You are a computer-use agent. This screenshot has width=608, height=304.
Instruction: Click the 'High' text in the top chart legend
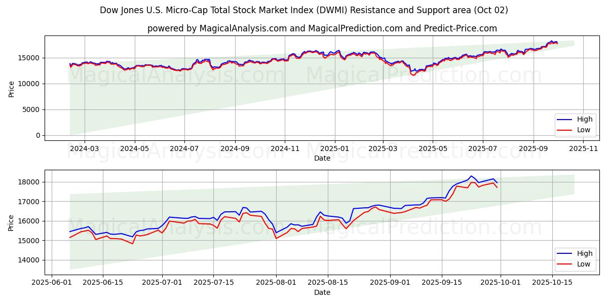[584, 120]
